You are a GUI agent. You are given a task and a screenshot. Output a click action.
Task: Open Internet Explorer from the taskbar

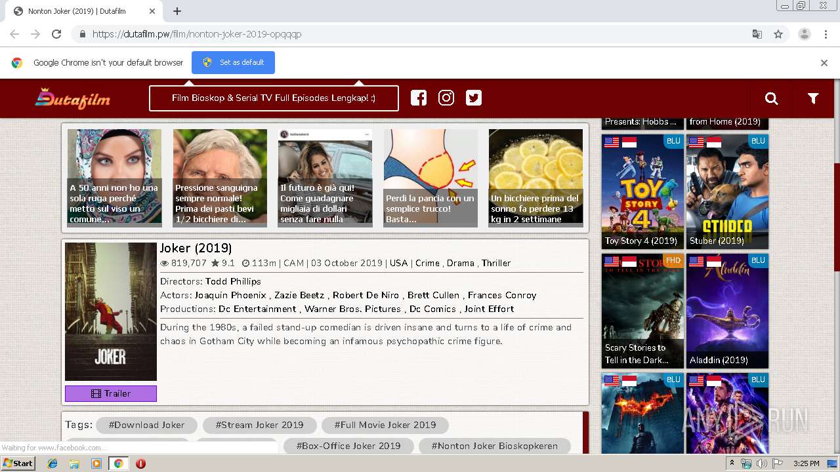(x=52, y=463)
